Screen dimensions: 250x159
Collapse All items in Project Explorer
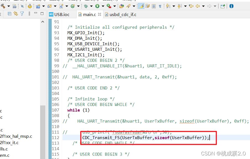pyautogui.click(x=10, y=14)
